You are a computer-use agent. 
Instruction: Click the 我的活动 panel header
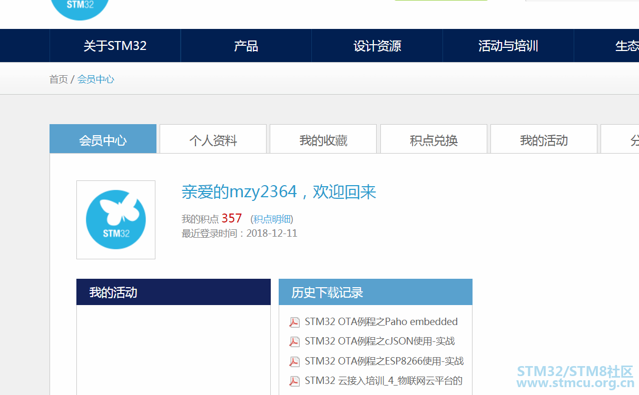(x=173, y=292)
